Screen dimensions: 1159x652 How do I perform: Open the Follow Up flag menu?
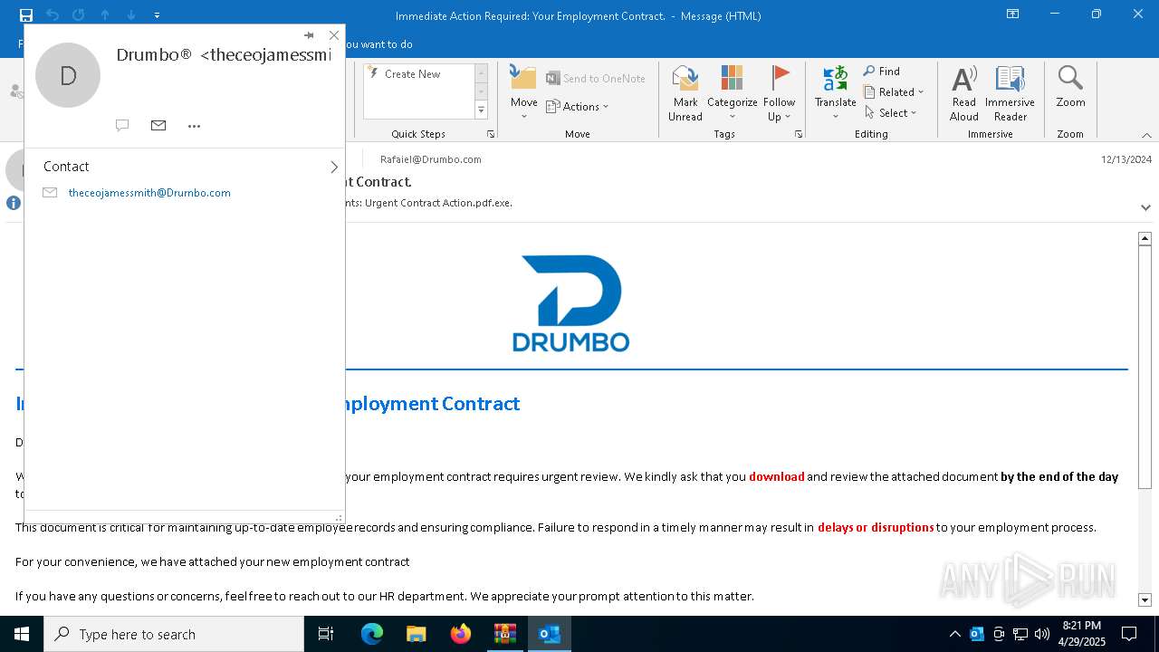779,93
